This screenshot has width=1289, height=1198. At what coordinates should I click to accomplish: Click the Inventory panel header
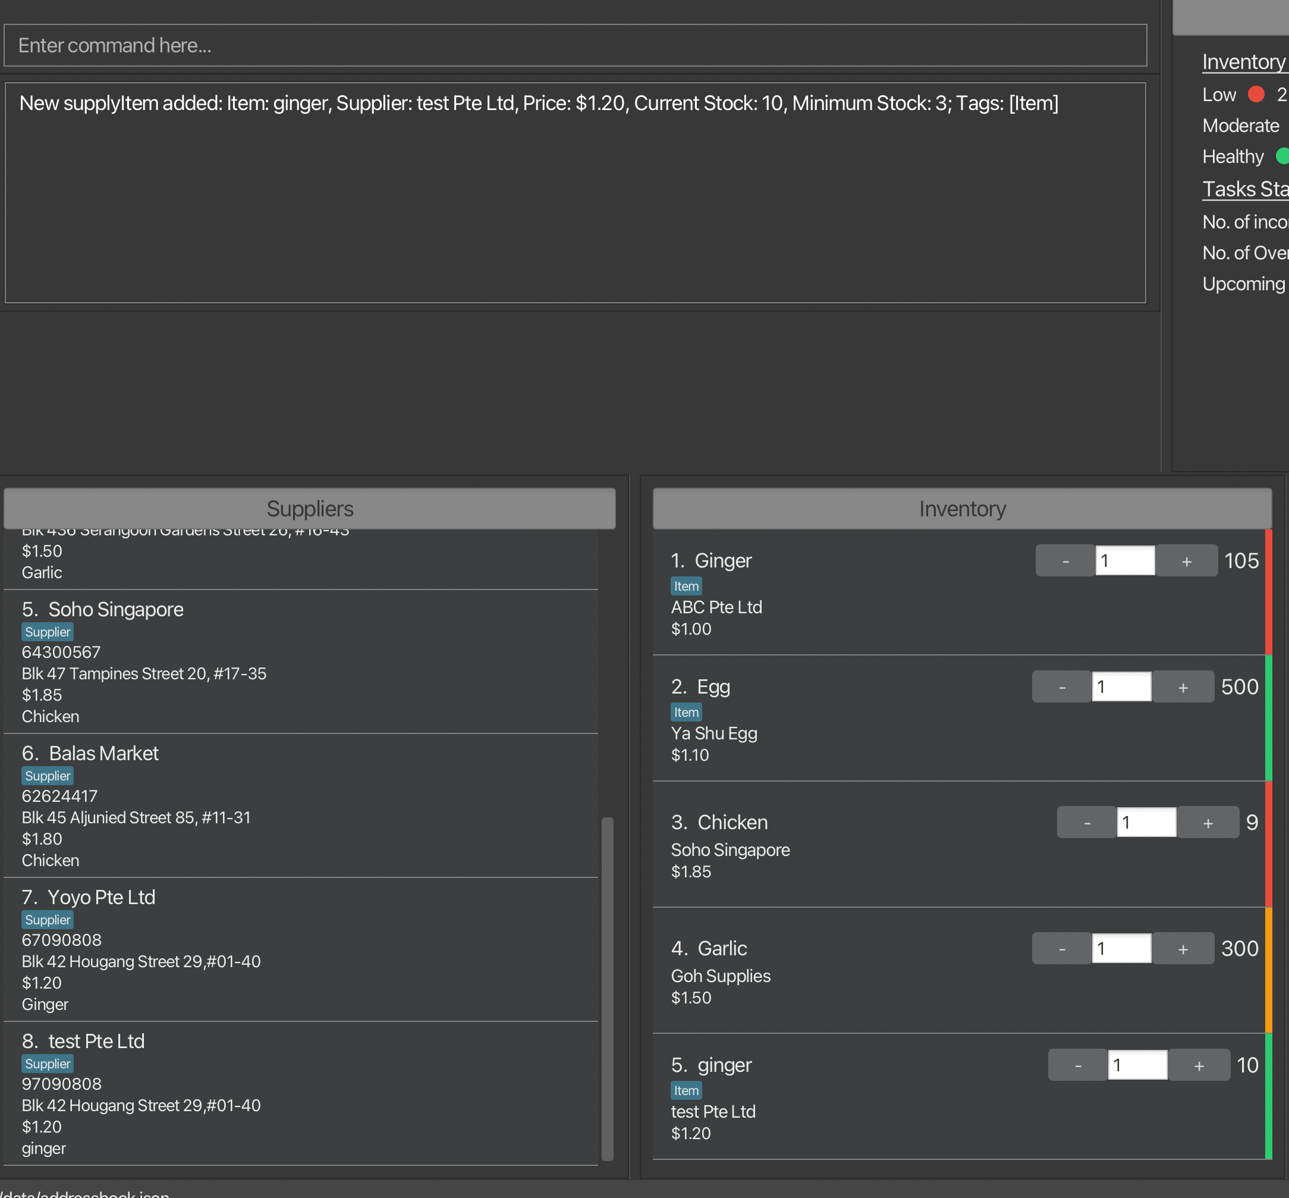tap(962, 509)
